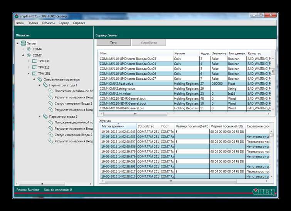Click the Параметры входа 1 tag icon
This screenshot has height=211, width=291.
click(x=45, y=85)
